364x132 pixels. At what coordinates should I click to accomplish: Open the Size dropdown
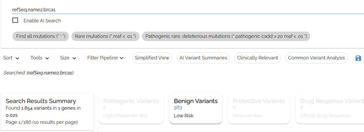point(68,58)
